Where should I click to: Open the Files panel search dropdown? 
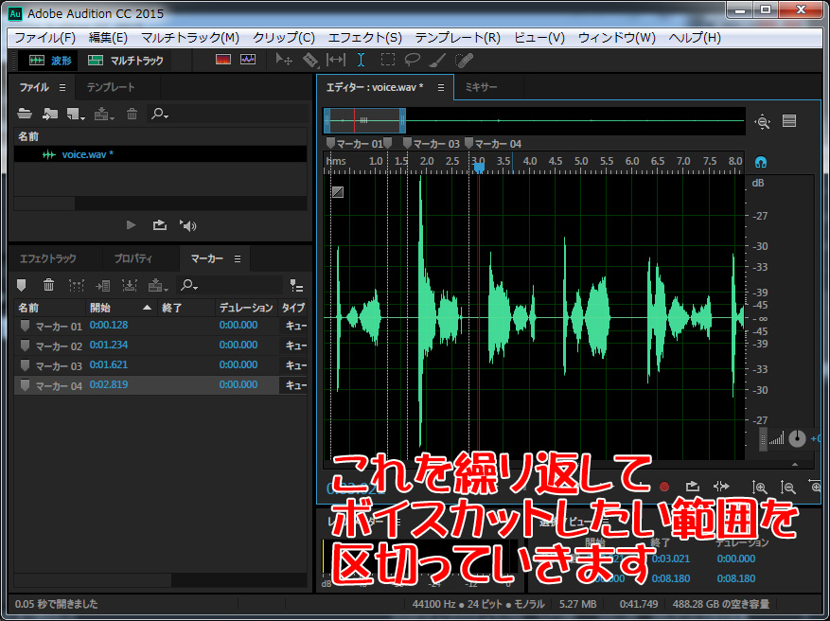(160, 114)
